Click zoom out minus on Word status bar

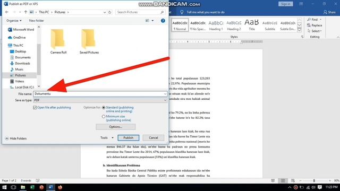(301, 180)
